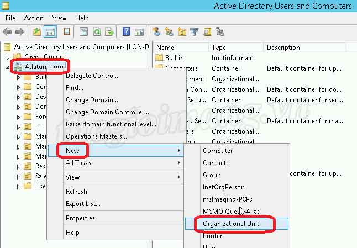Open the Help menu in menu bar
Viewport: 357px width, 248px height.
point(82,18)
